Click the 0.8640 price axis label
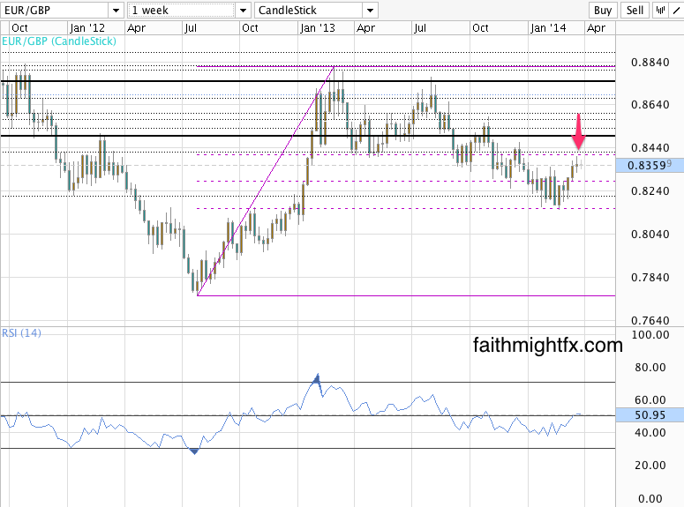 650,105
